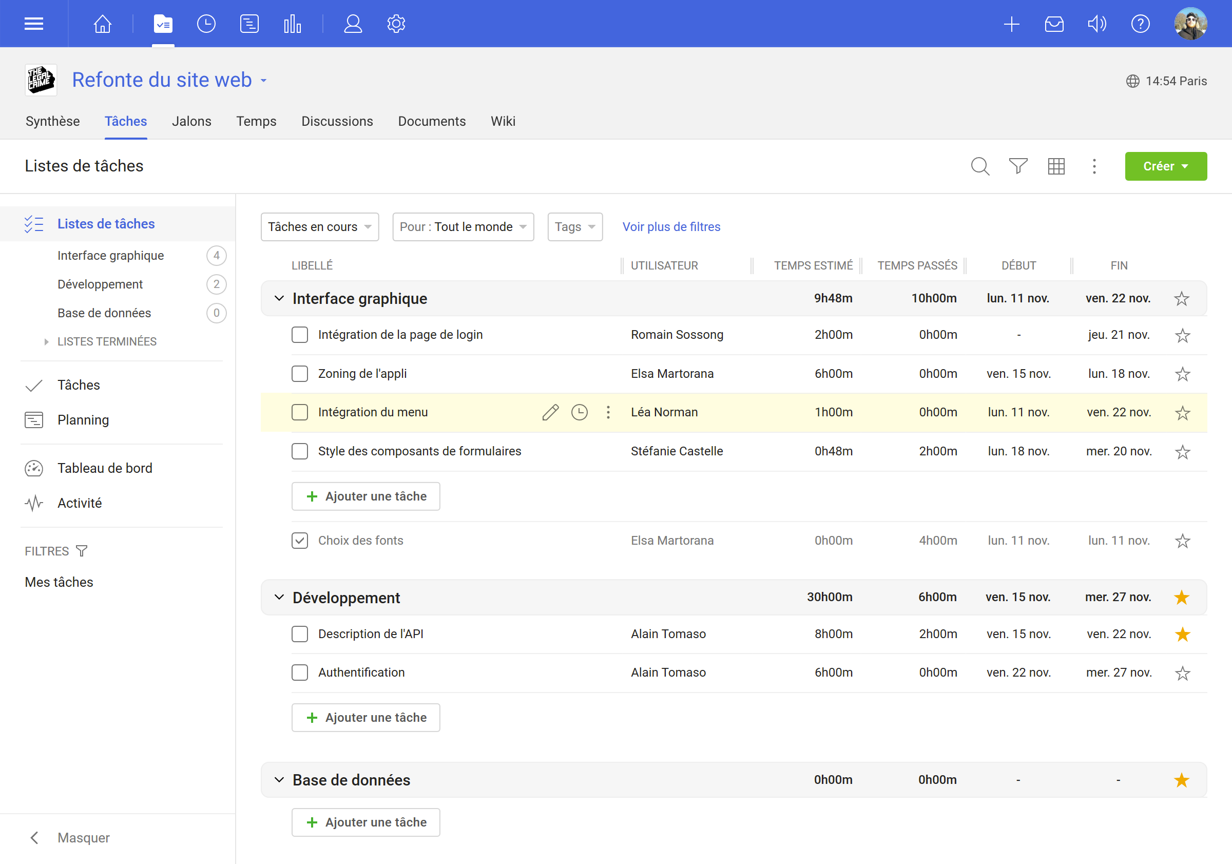
Task: Switch to the Temps tab
Action: (x=257, y=121)
